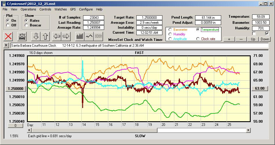Select the zigzag line graph icon
This screenshot has width=275, height=145.
click(x=89, y=36)
